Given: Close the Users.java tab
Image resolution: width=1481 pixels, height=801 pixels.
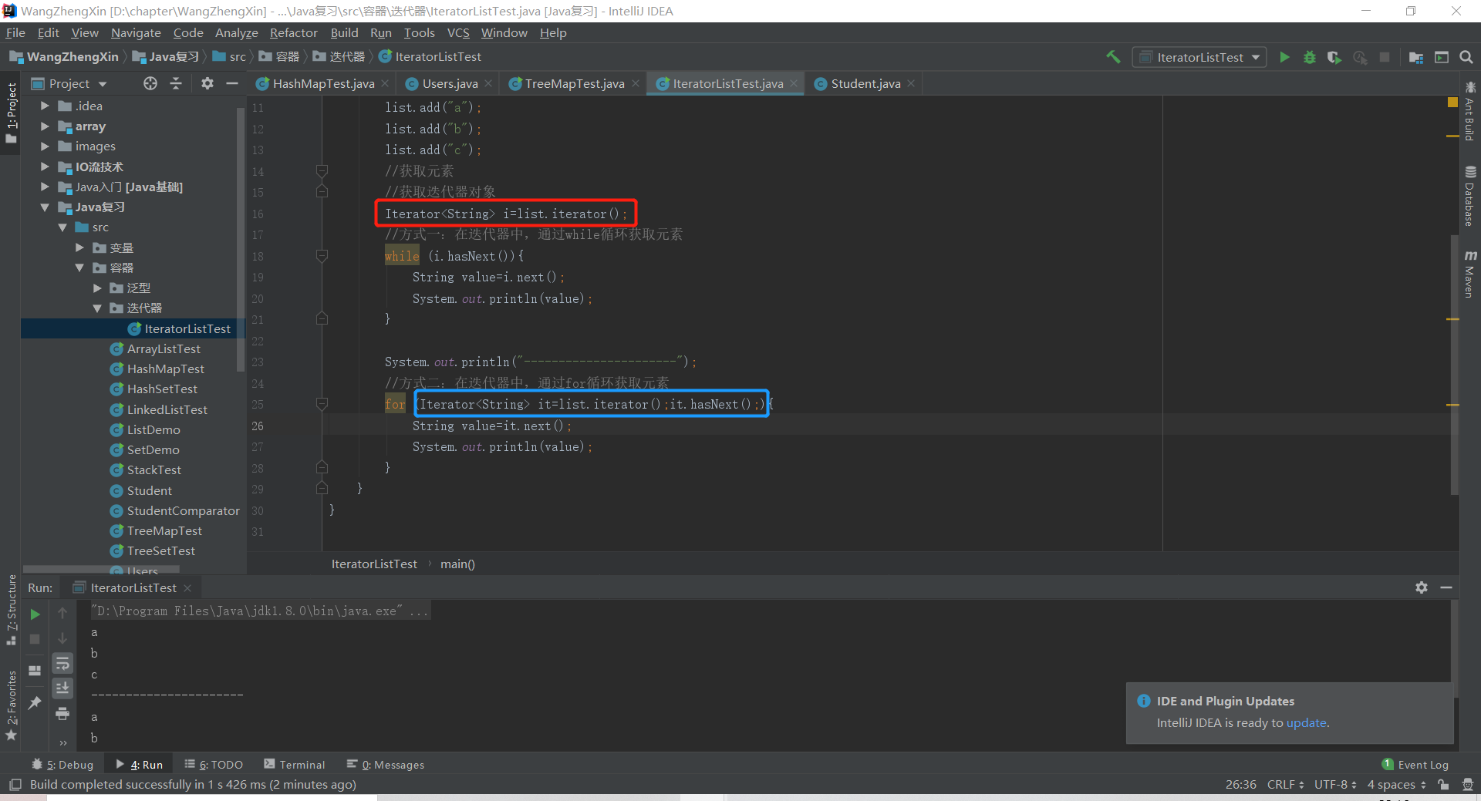Looking at the screenshot, I should click(x=488, y=83).
